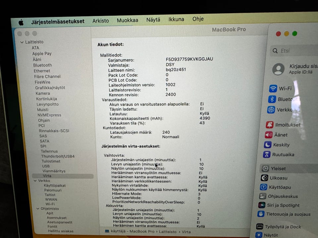The height and width of the screenshot is (238, 318).
Task: Select Käyttöpaikat under Verkko
Action: click(55, 185)
